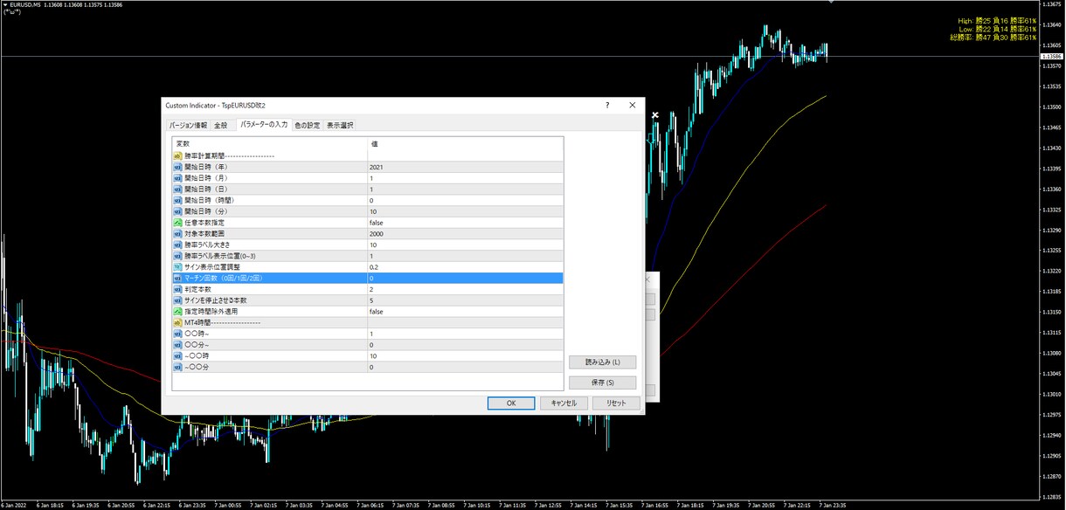
Task: Expand the arrow beside EURUSD,M5 chart title
Action: point(4,4)
